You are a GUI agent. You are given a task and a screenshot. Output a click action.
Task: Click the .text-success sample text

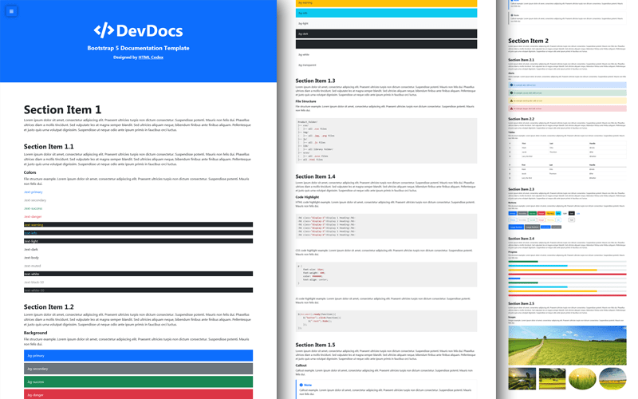pos(33,208)
